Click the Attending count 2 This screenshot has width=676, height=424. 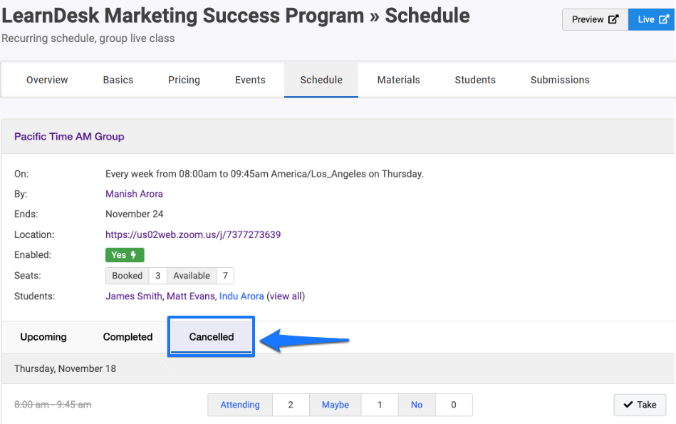pos(291,405)
